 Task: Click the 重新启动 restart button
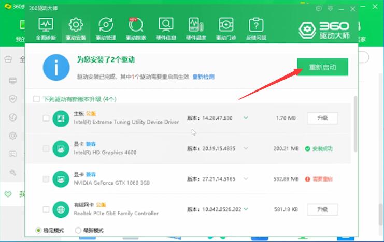click(322, 67)
